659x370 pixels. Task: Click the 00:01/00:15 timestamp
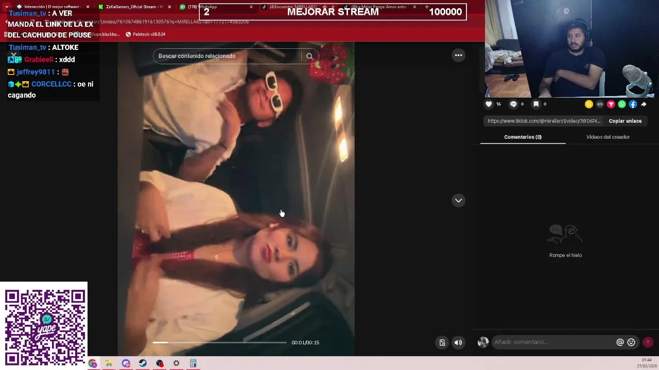click(305, 343)
